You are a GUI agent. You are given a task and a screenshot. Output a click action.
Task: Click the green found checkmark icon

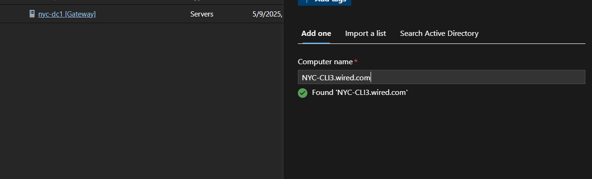tap(303, 93)
